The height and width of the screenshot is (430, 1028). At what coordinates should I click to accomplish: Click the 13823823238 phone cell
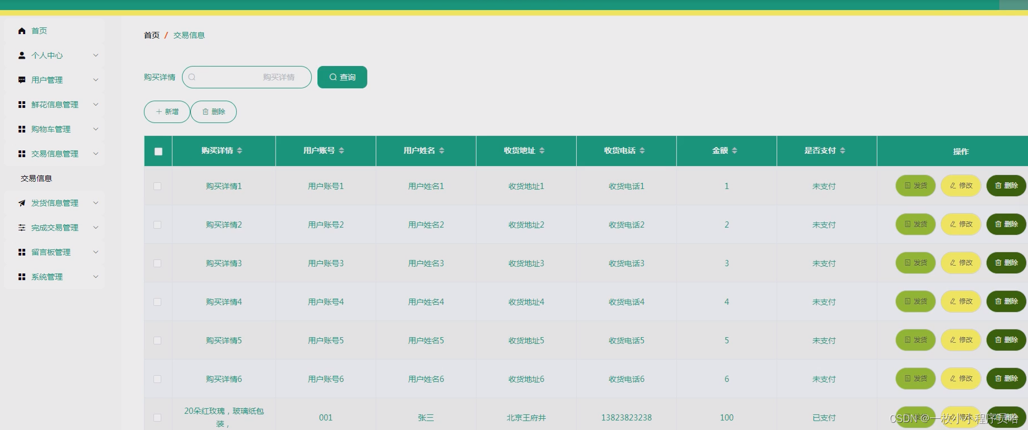coord(627,418)
